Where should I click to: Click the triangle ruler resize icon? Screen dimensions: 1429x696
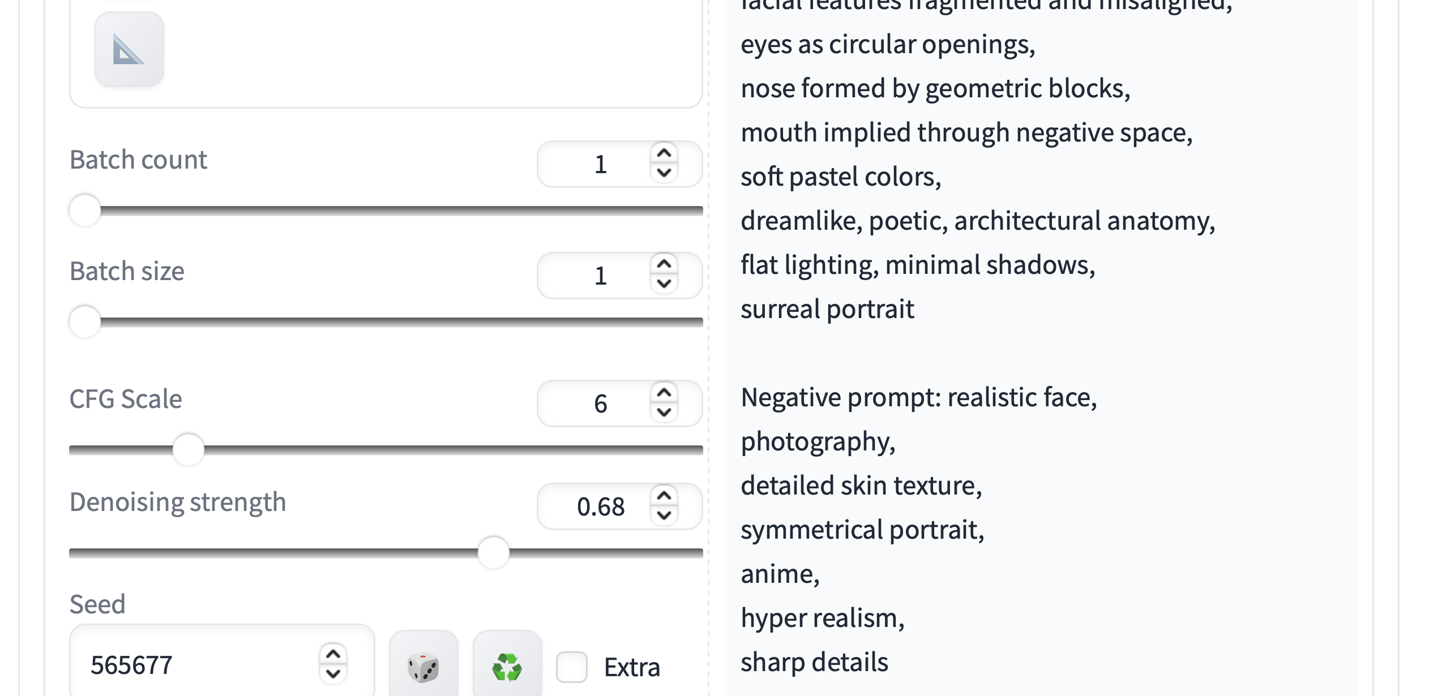(129, 50)
